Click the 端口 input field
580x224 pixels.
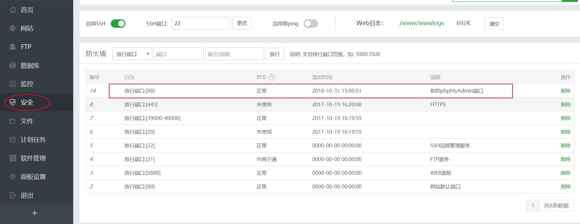pyautogui.click(x=179, y=54)
